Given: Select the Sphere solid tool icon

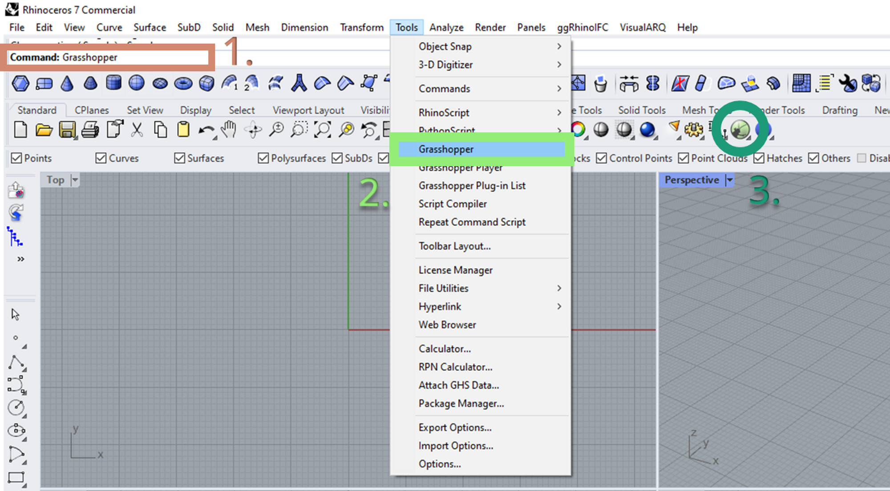Looking at the screenshot, I should 136,83.
